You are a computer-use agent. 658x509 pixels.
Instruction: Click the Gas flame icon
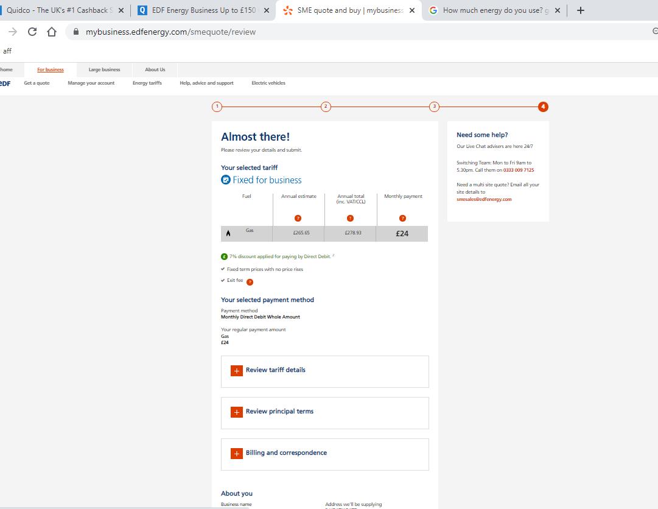coord(228,233)
